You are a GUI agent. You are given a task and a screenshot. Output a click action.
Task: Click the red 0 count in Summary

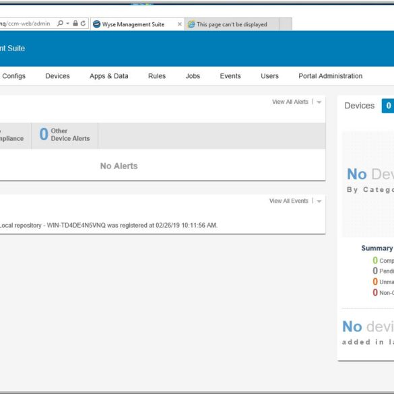(x=375, y=292)
